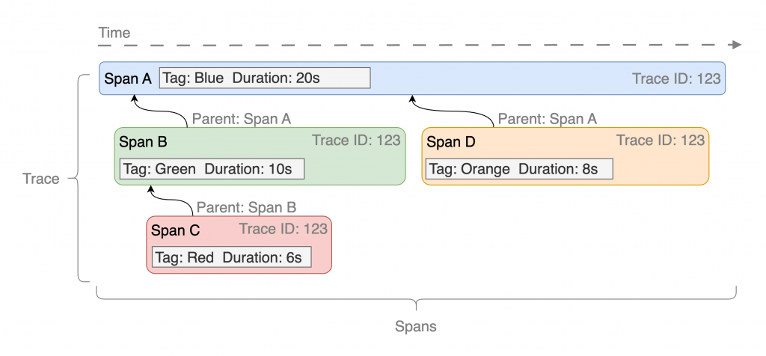This screenshot has width=766, height=356.
Task: Click the Trace ID: 123 in Span A
Action: (676, 79)
